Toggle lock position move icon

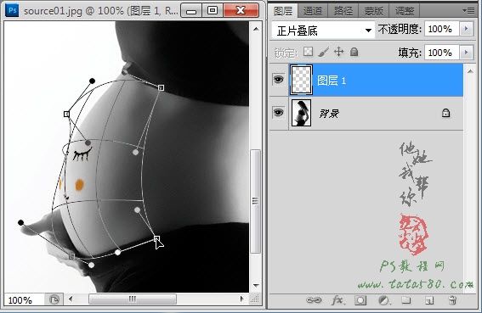tap(338, 52)
